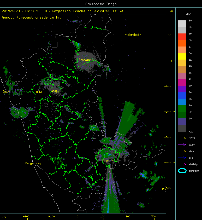Click the dBZ heading above the color scale
202x220 pixels.
[x=188, y=14]
